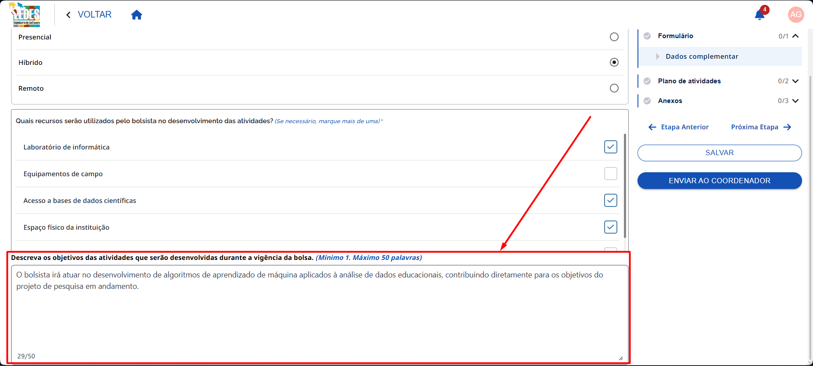Click the status check icon beside Anexos
The width and height of the screenshot is (813, 366).
pyautogui.click(x=647, y=101)
